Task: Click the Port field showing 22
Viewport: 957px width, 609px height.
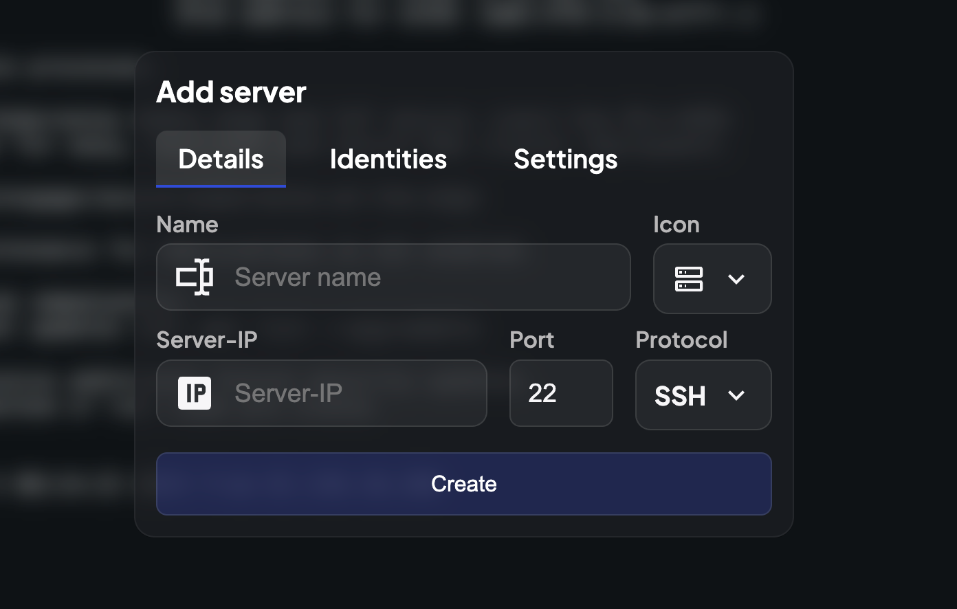Action: tap(561, 393)
